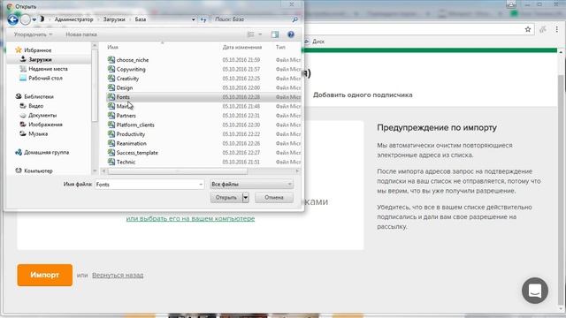Click the База breadcrumb segment
The width and height of the screenshot is (566, 318).
[x=141, y=19]
